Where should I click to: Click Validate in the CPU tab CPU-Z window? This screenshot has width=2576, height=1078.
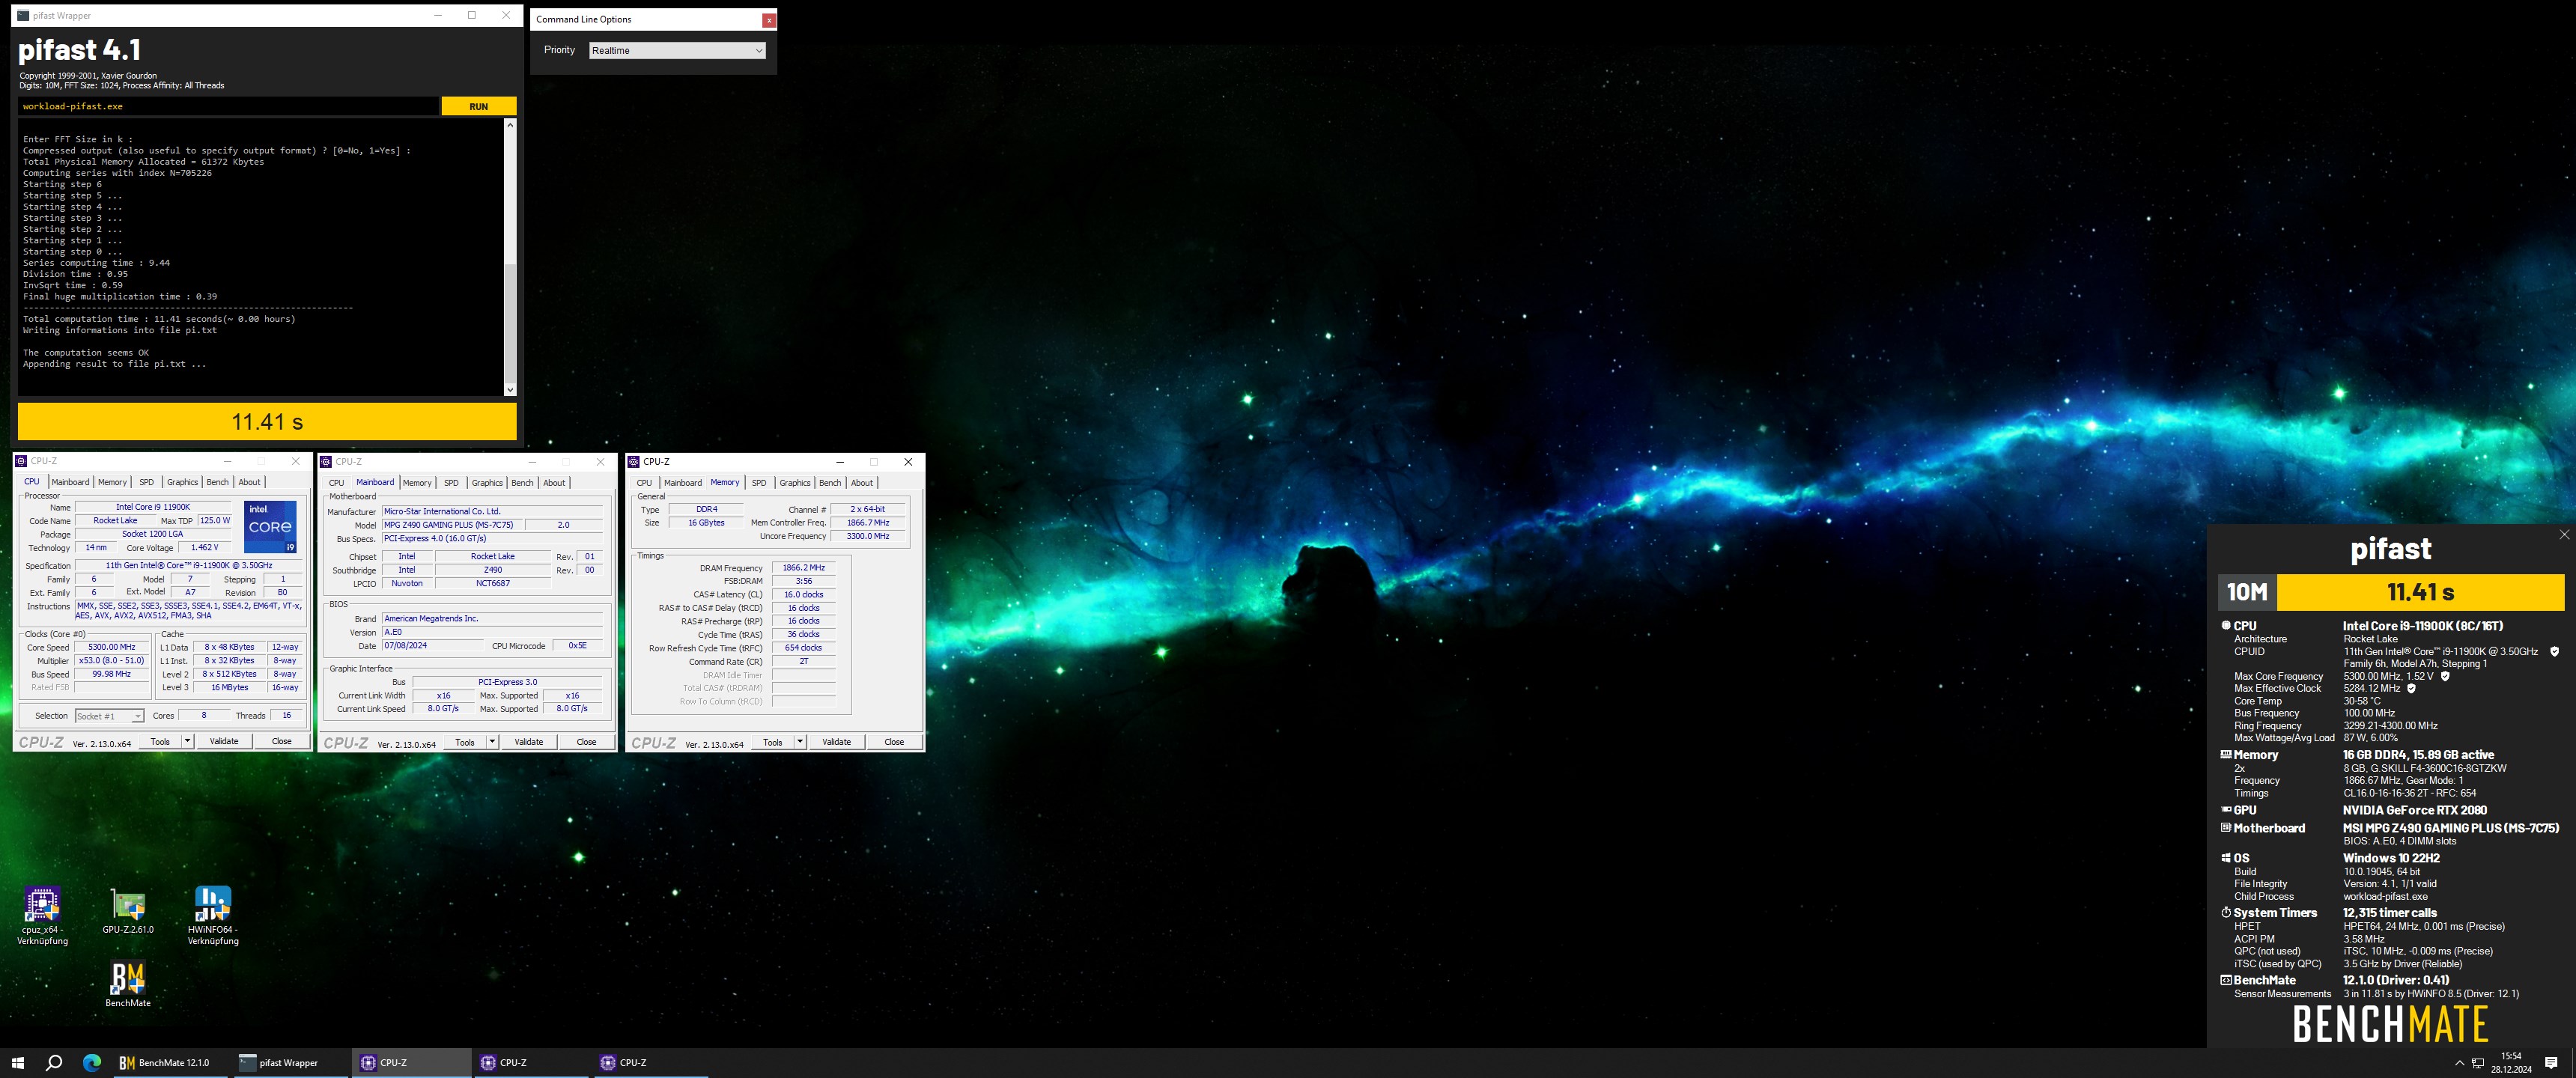pyautogui.click(x=224, y=741)
